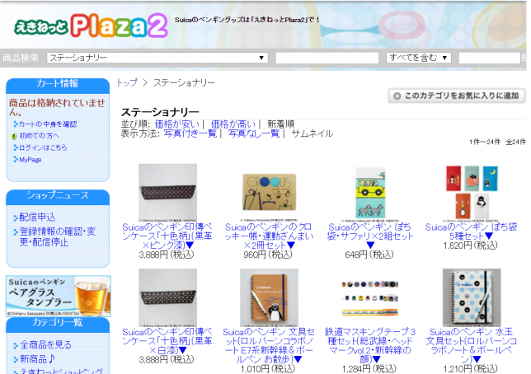531x374 pixels.
Task: Click the ショップニュース panel header
Action: click(x=58, y=197)
